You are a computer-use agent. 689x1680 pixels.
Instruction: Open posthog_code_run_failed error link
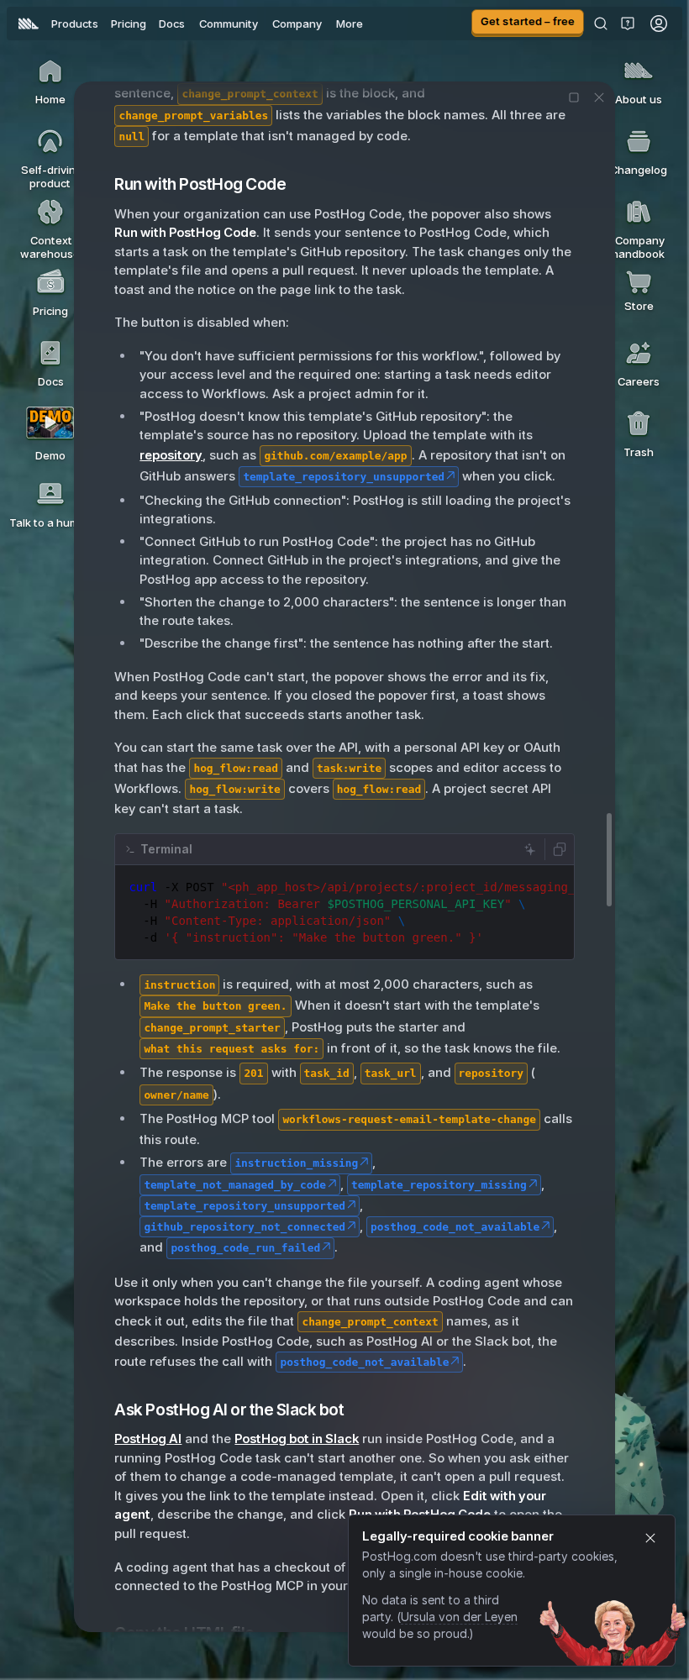250,1247
